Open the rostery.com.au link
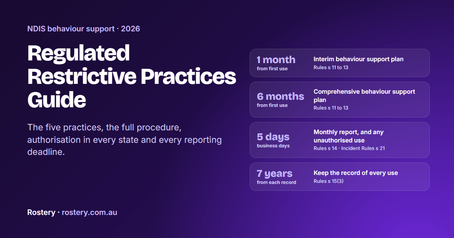 89,212
